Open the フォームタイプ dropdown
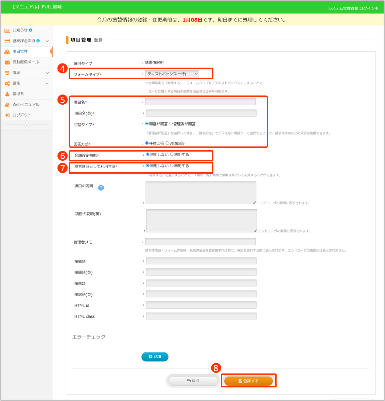The width and height of the screenshot is (385, 401). 172,74
